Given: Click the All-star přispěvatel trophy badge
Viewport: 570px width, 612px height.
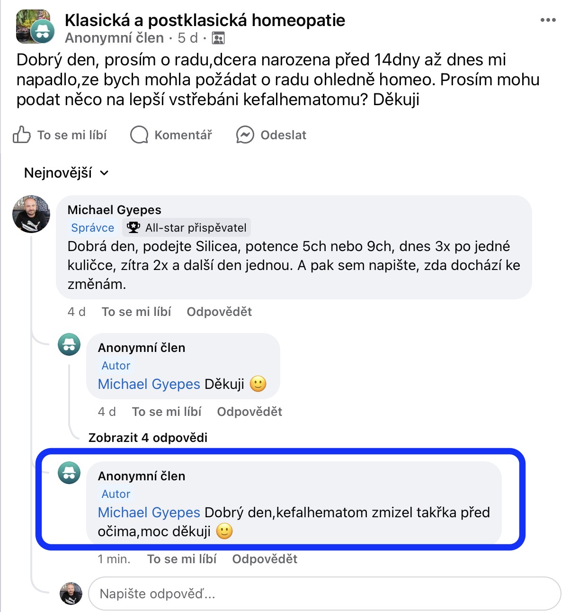Looking at the screenshot, I should pyautogui.click(x=134, y=228).
